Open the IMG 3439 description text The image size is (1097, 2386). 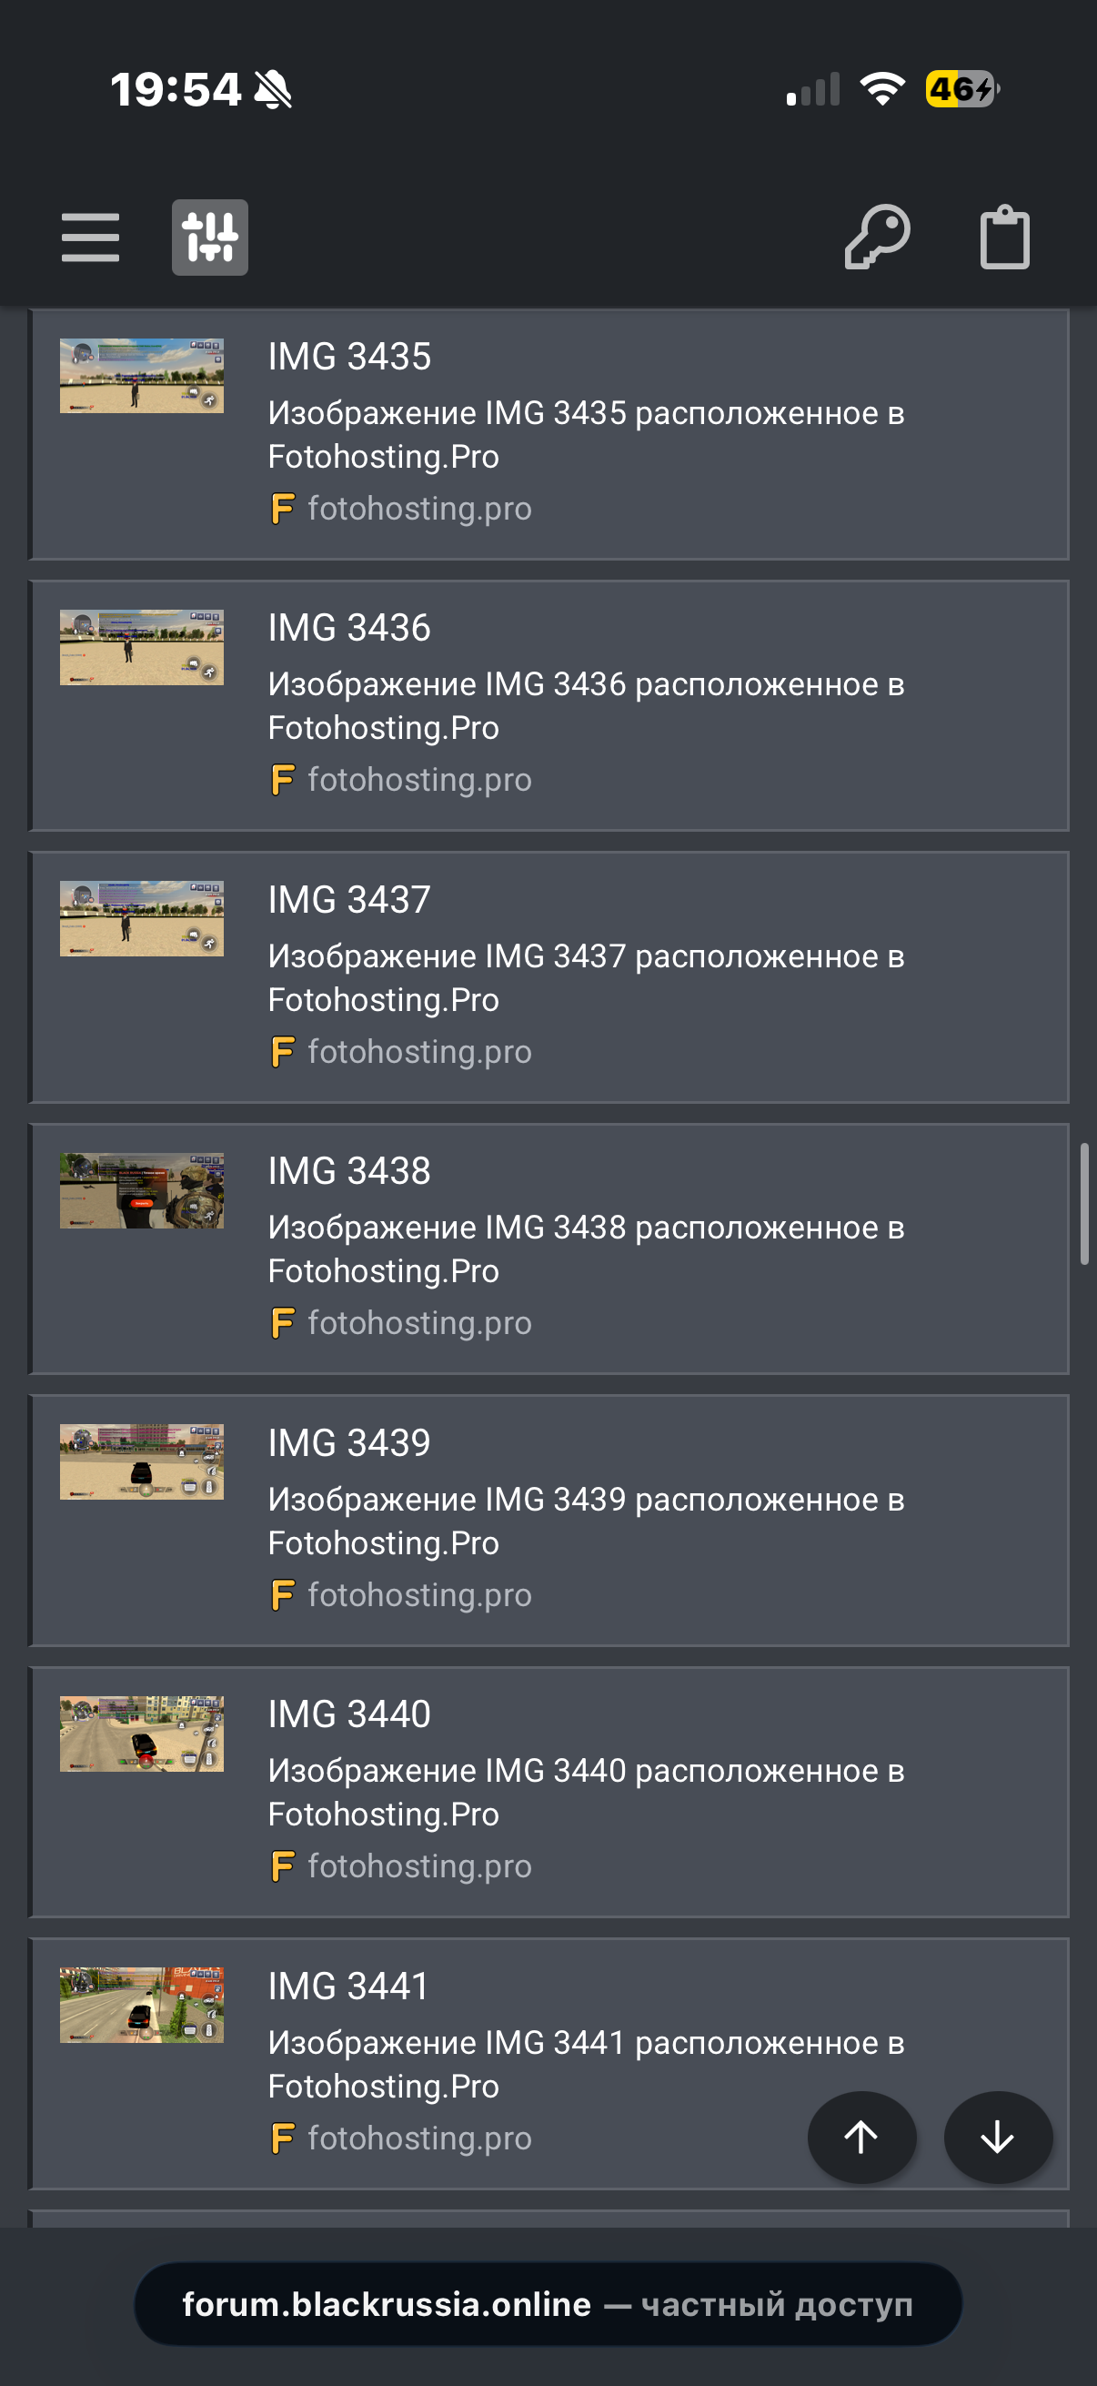click(x=586, y=1521)
